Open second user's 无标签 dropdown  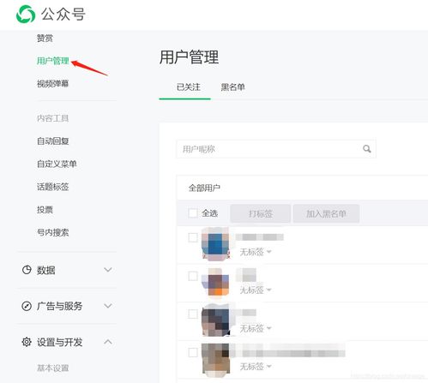[x=256, y=290]
